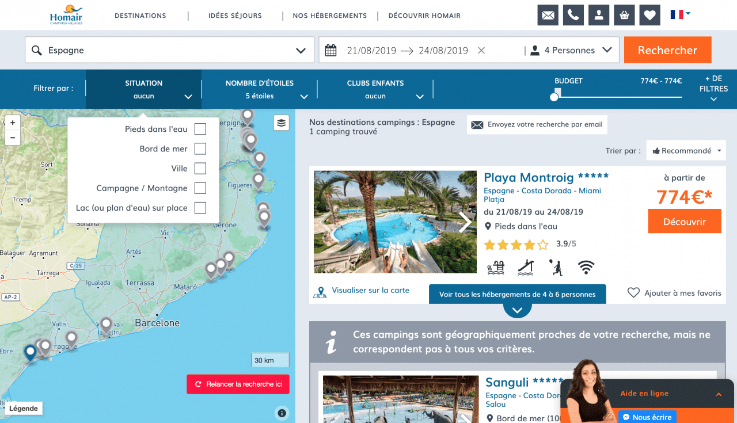Click the heart icon to add favorite
This screenshot has width=737, height=423.
(633, 293)
